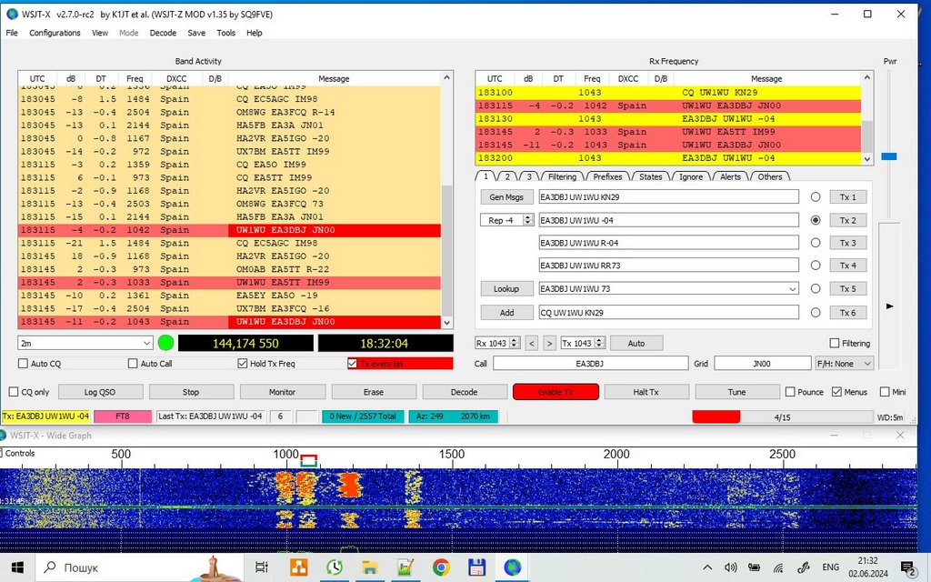
Task: Expand the Tx 5 message dropdown
Action: pyautogui.click(x=792, y=289)
